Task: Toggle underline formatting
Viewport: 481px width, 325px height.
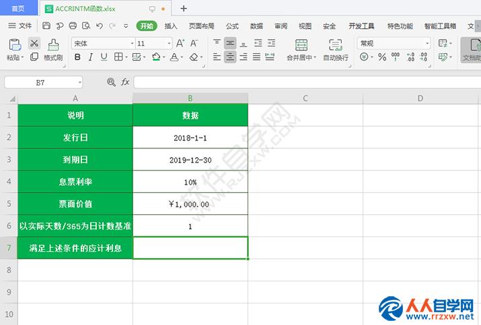Action: pos(104,56)
